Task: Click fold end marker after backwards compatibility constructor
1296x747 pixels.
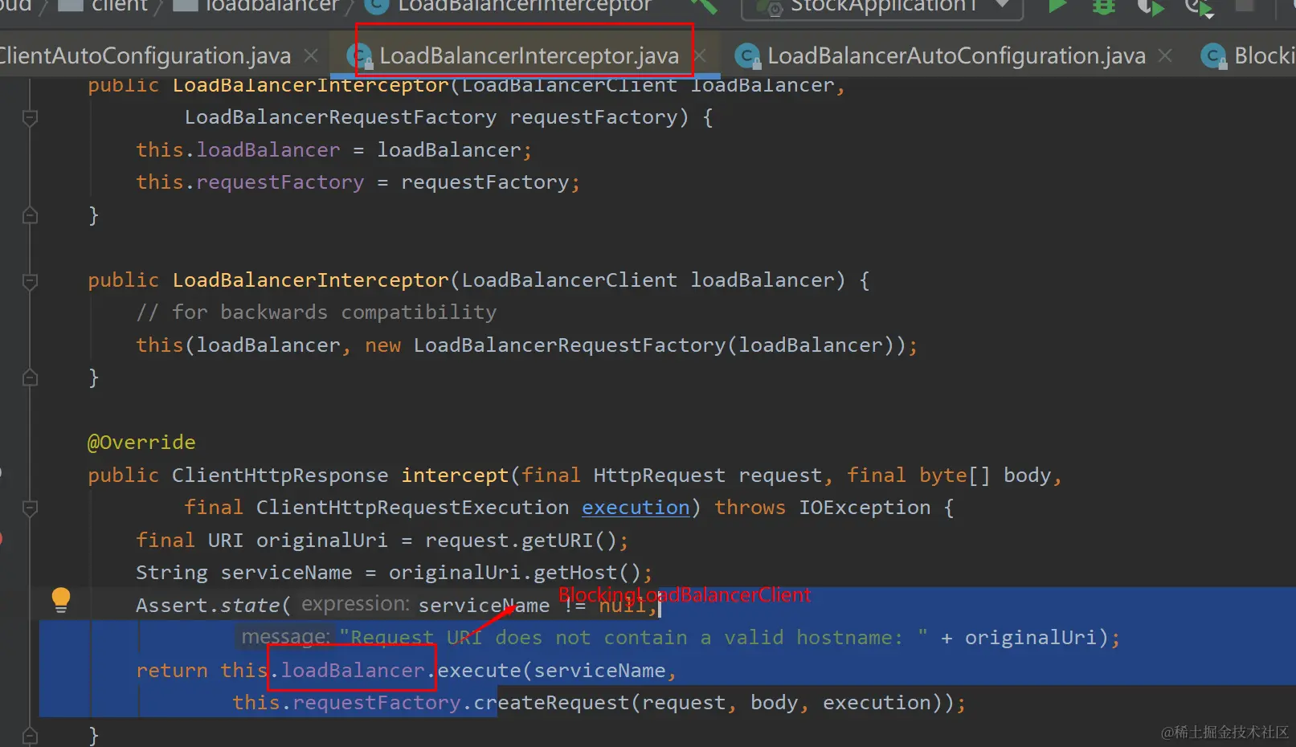Action: [x=31, y=378]
